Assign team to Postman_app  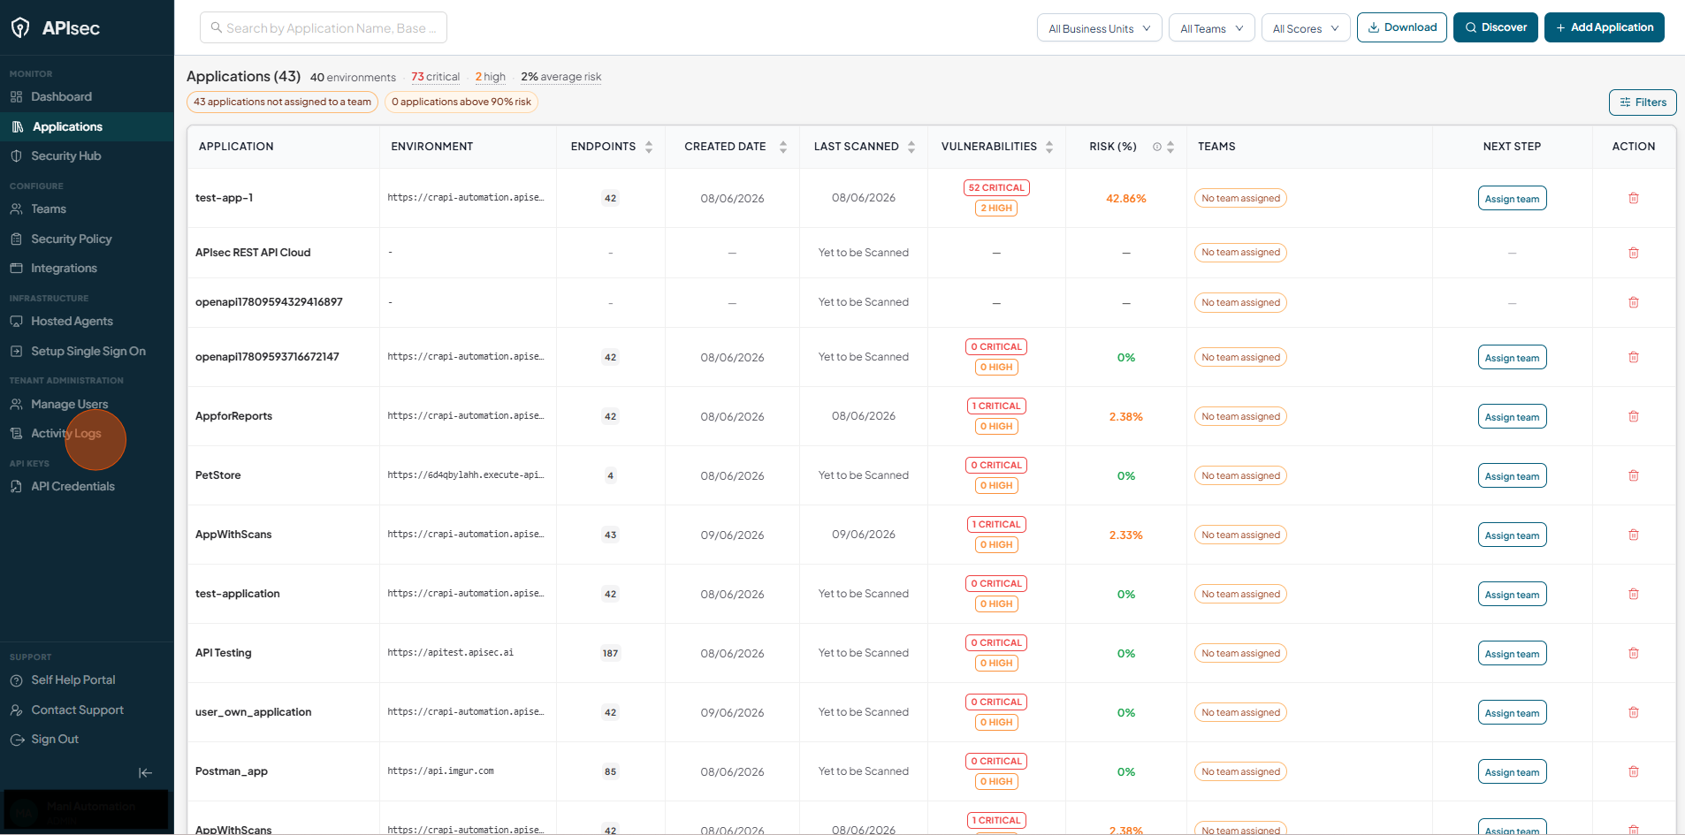point(1512,771)
